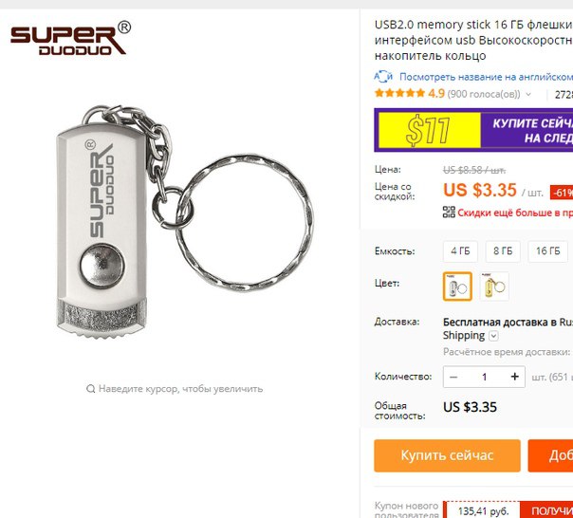Click the QR code icon near discounts
The width and height of the screenshot is (573, 518).
tap(449, 212)
